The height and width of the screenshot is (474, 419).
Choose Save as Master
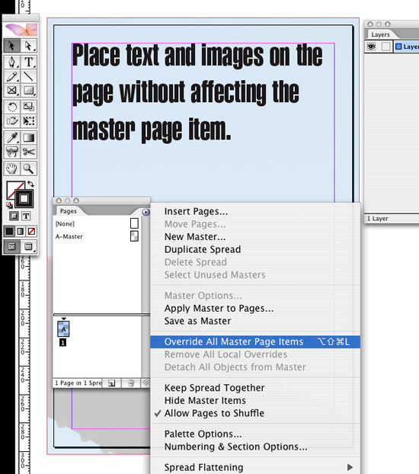click(255, 321)
